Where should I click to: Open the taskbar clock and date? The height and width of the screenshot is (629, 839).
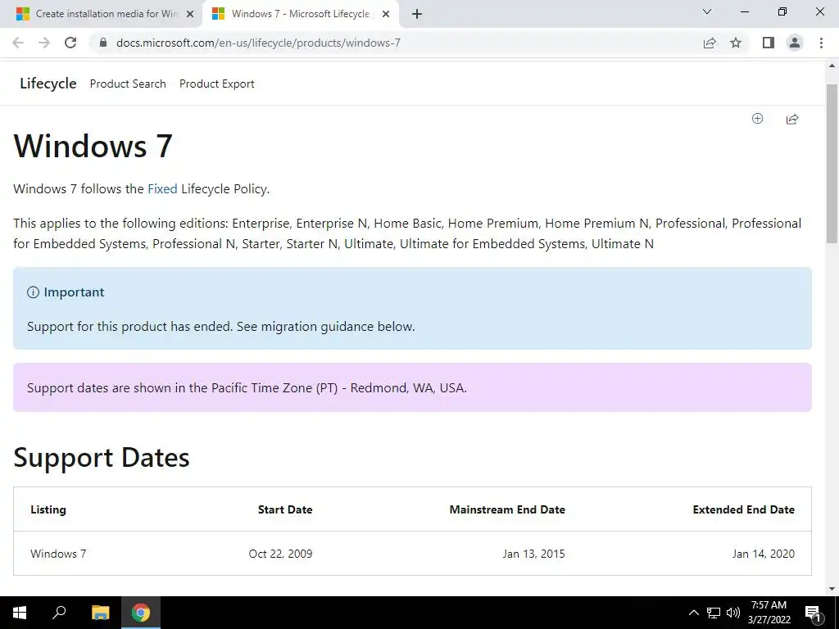pyautogui.click(x=769, y=613)
